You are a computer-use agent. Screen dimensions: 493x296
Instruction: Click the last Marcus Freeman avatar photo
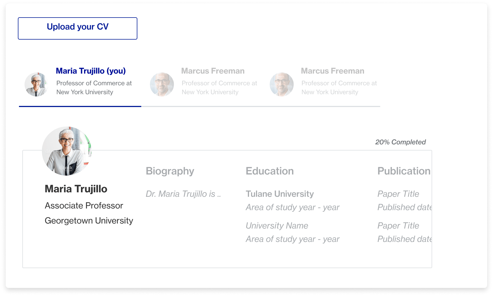tap(282, 84)
